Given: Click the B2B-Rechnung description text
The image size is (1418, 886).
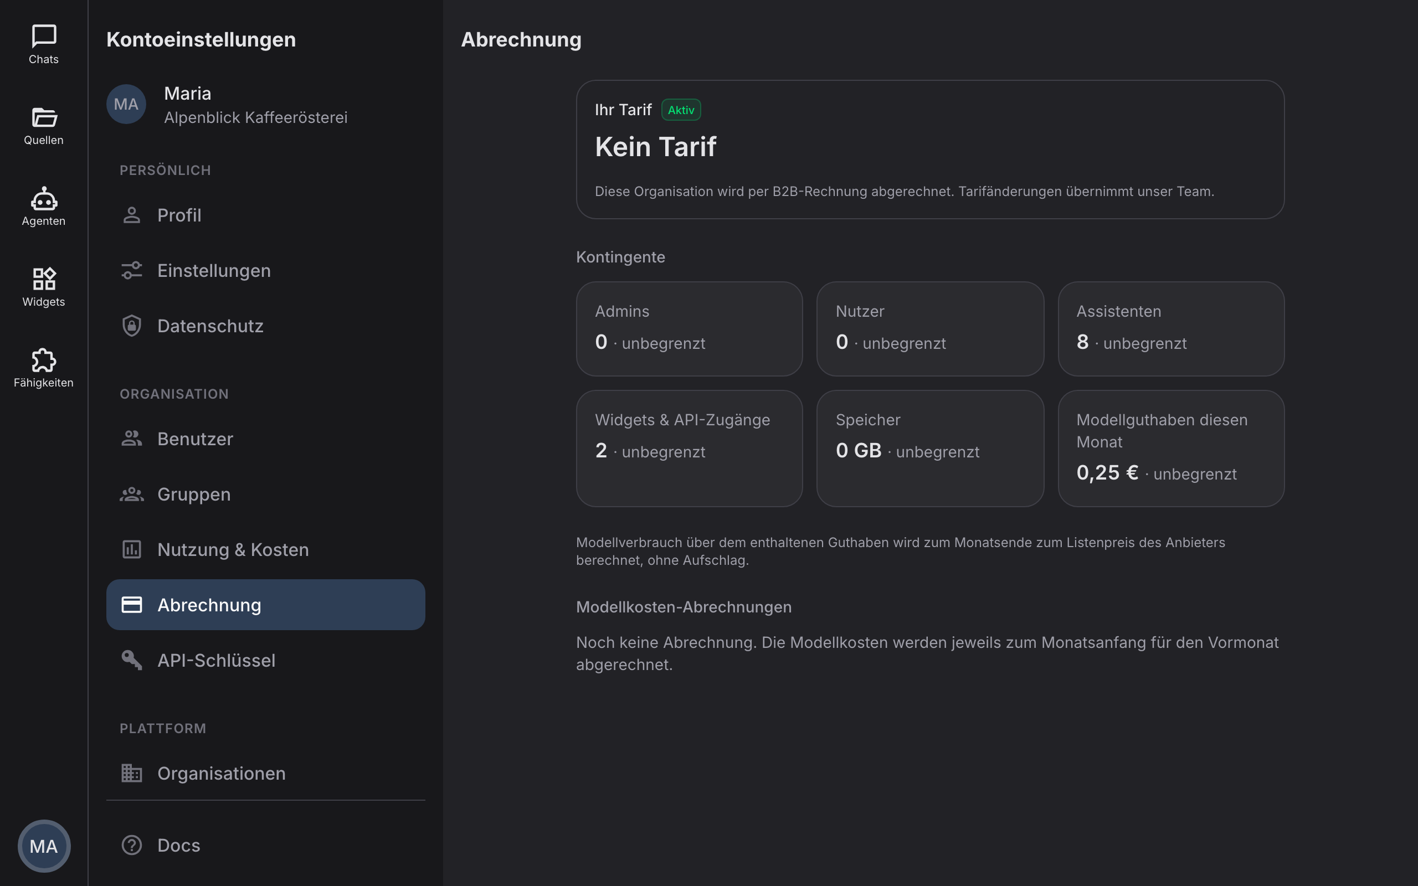Looking at the screenshot, I should 904,192.
